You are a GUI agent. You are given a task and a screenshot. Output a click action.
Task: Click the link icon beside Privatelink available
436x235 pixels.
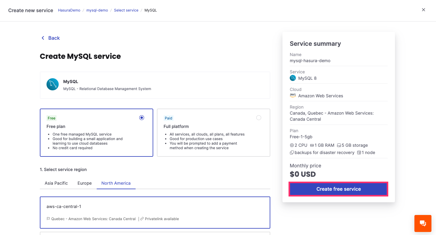[142, 219]
